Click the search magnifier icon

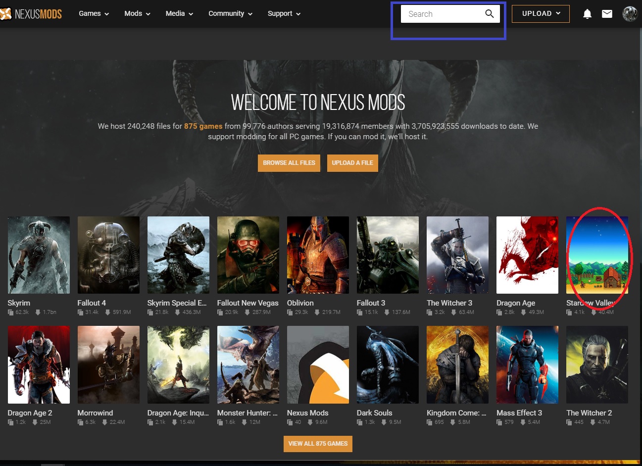(489, 14)
